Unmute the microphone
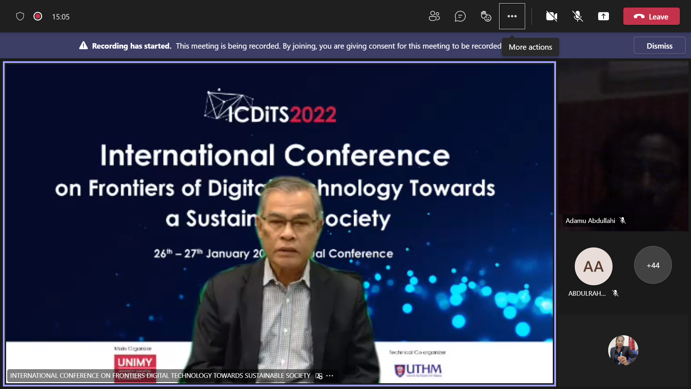This screenshot has width=691, height=389. click(x=577, y=16)
